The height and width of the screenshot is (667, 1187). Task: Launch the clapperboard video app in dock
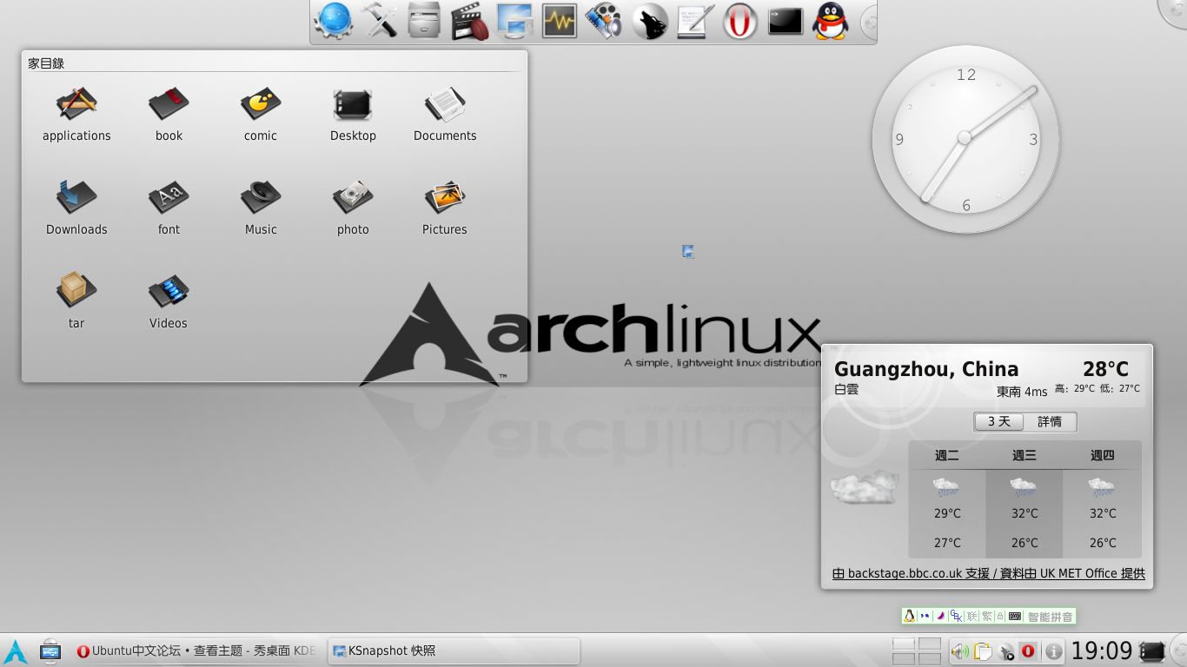point(469,21)
